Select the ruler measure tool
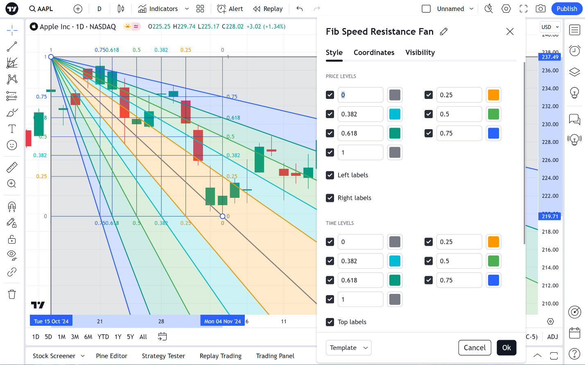 coord(12,167)
